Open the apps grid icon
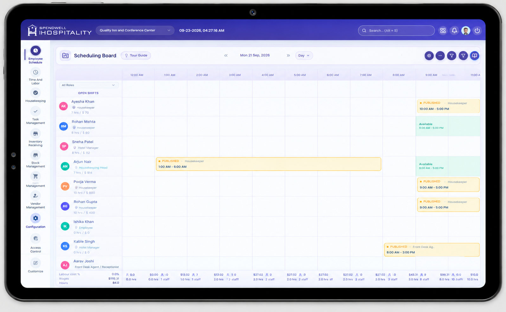 (443, 30)
